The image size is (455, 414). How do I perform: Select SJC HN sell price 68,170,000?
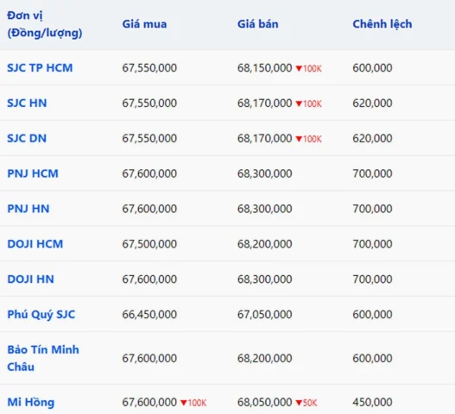pos(265,103)
